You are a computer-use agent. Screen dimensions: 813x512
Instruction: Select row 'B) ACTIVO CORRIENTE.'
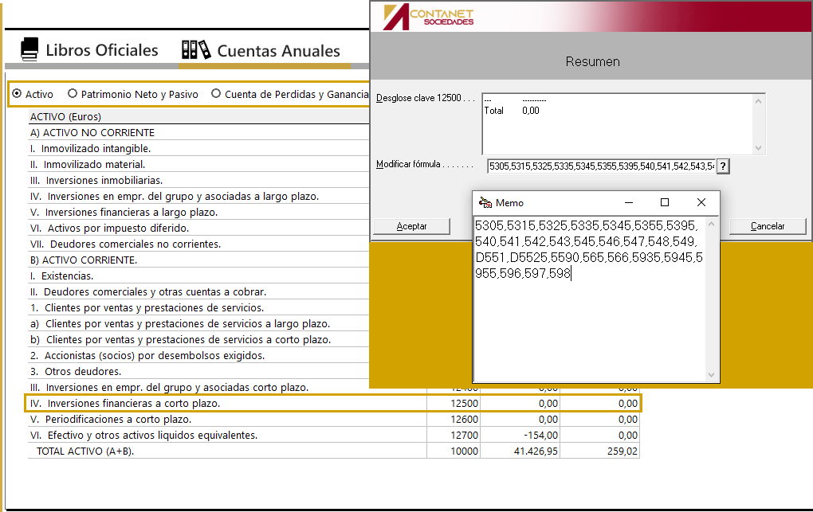point(198,260)
